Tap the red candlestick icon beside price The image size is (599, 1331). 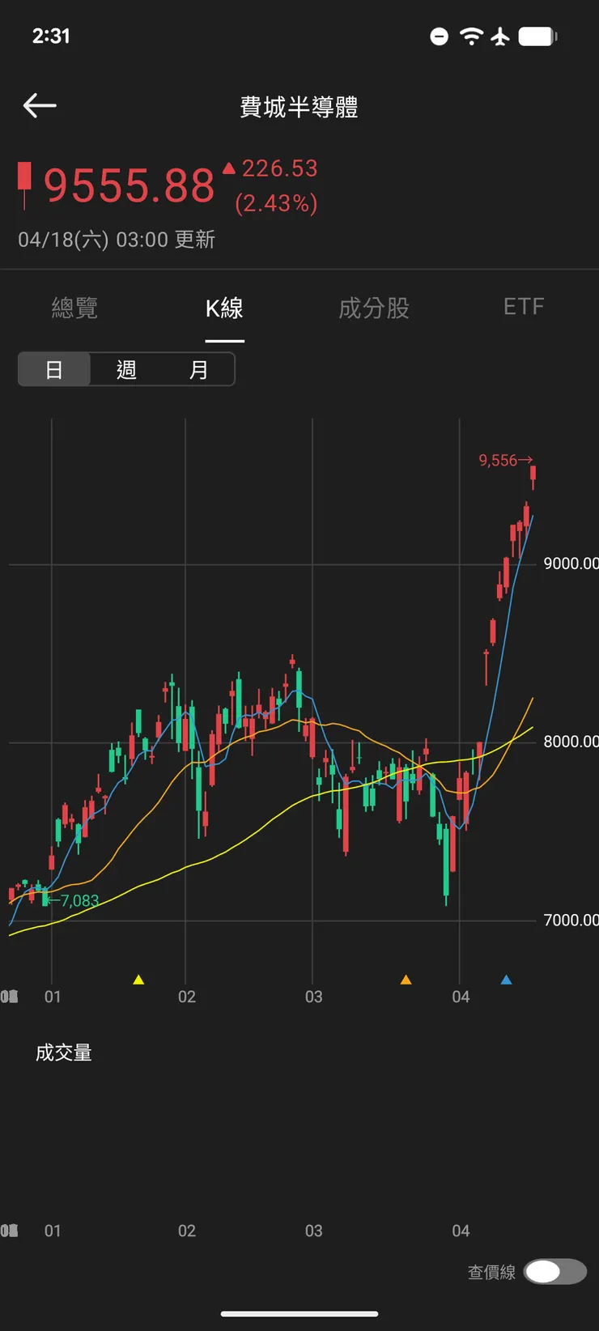coord(25,183)
